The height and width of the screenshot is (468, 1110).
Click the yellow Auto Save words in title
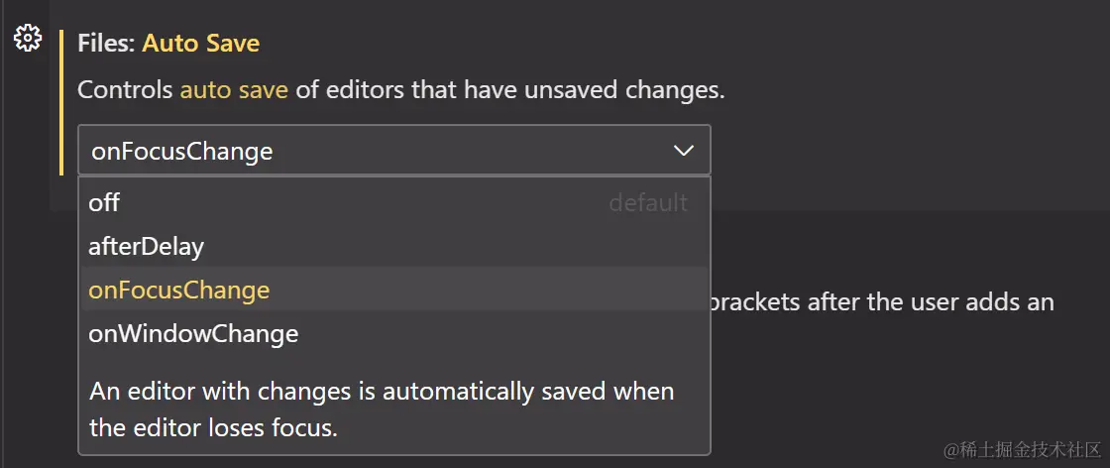[x=201, y=44]
